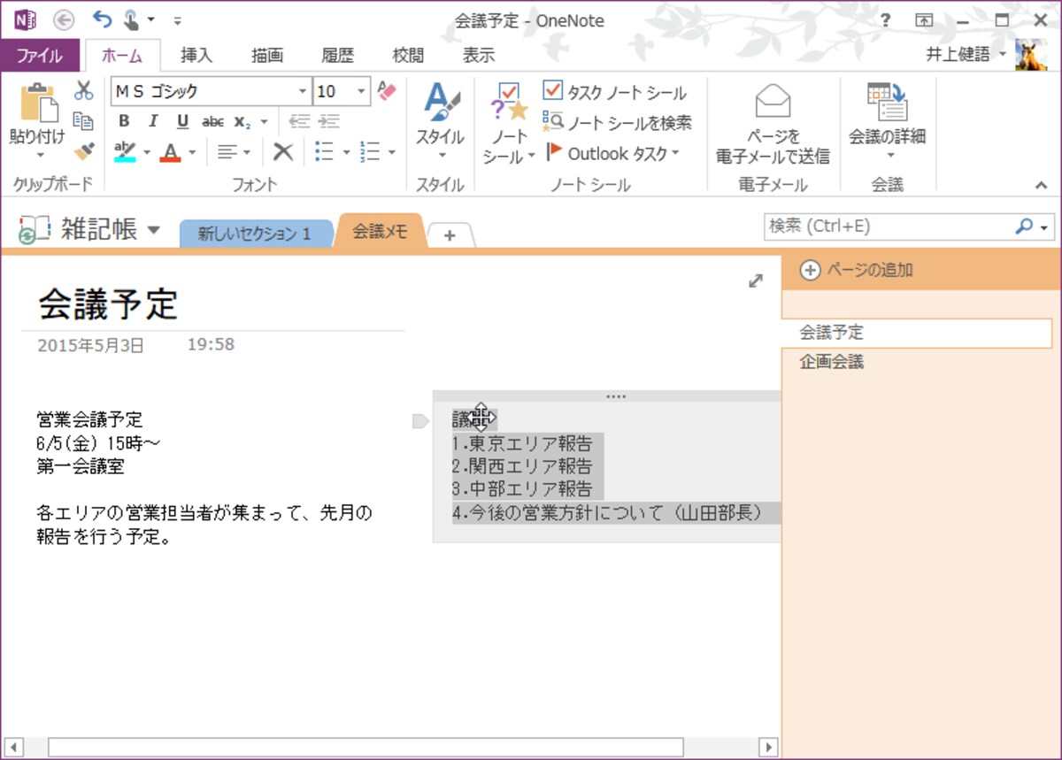Click the plus tab to add section
Screen dimensions: 1062x760
tap(450, 235)
